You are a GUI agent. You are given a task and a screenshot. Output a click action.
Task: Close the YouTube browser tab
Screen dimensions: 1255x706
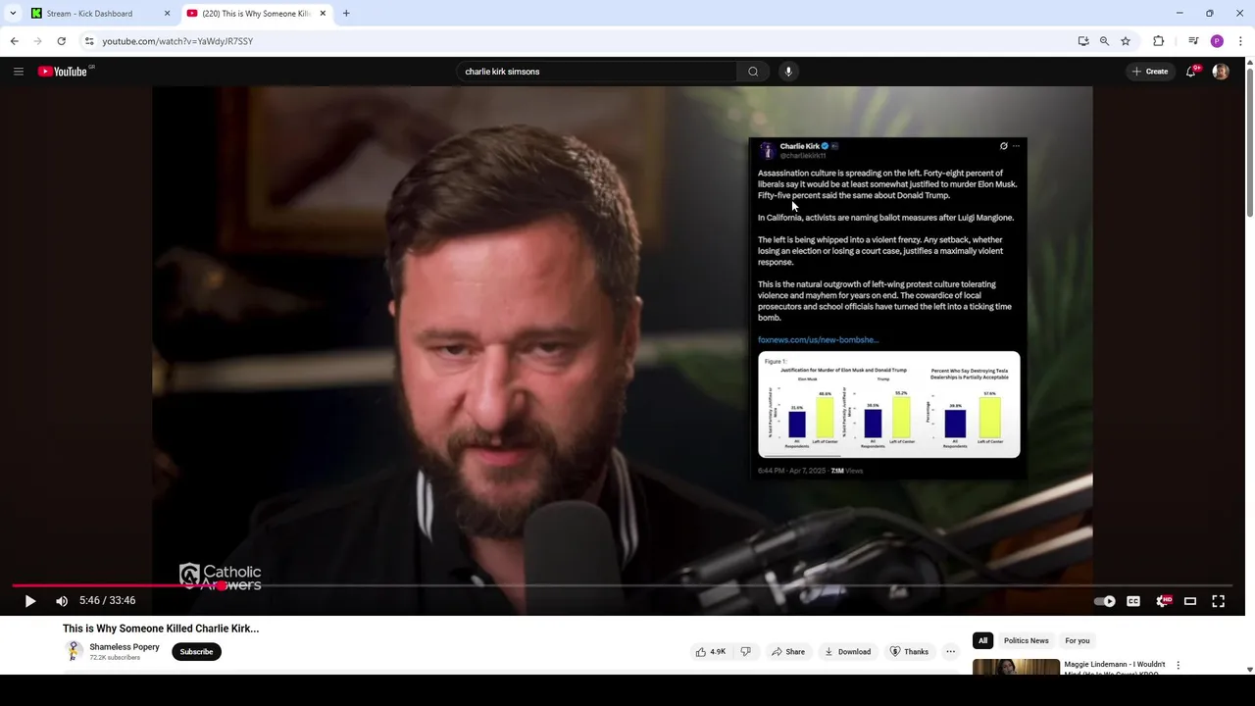(x=322, y=14)
